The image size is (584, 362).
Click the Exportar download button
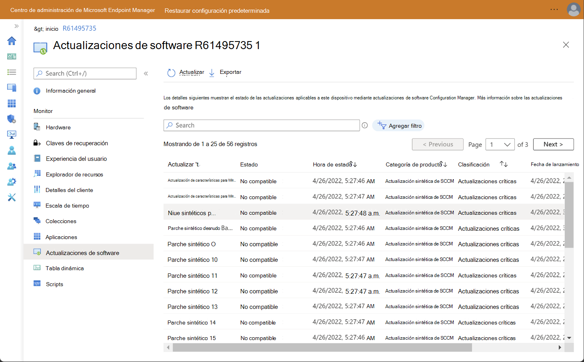pos(225,73)
